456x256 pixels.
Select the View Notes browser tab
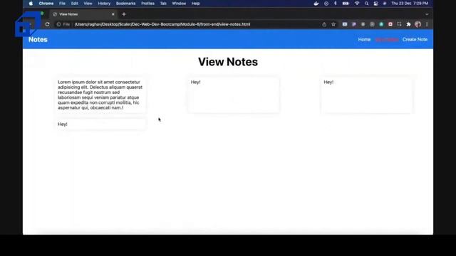(83, 14)
